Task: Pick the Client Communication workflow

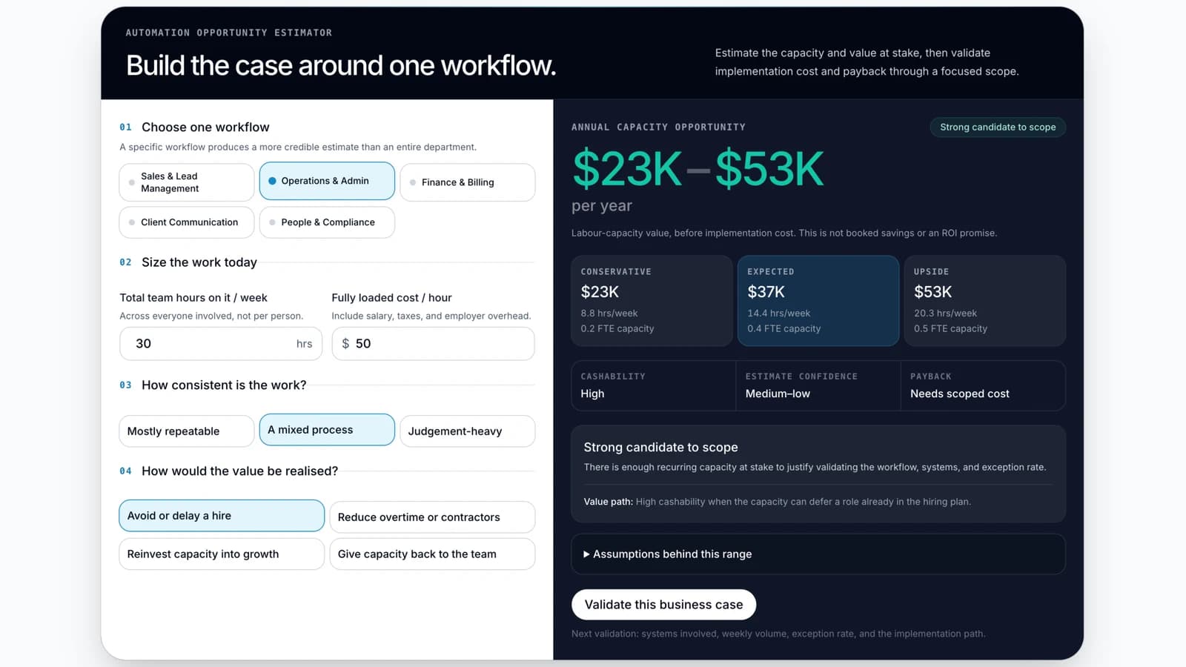Action: point(187,222)
